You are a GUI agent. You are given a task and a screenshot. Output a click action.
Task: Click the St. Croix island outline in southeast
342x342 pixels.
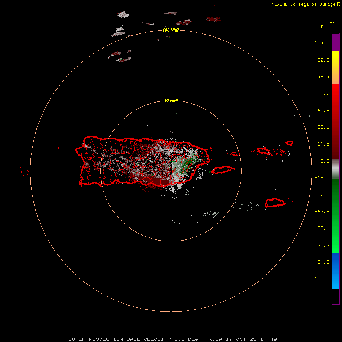point(275,203)
